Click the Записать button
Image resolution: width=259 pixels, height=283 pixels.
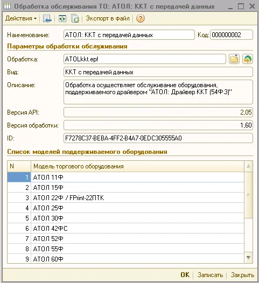tap(210, 275)
